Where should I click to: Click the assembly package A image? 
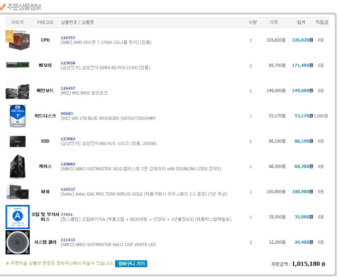coord(18,217)
